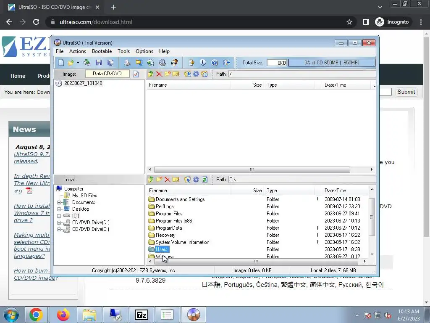Select Computer root in local tree
Screen dimensions: 430x323
click(73, 189)
